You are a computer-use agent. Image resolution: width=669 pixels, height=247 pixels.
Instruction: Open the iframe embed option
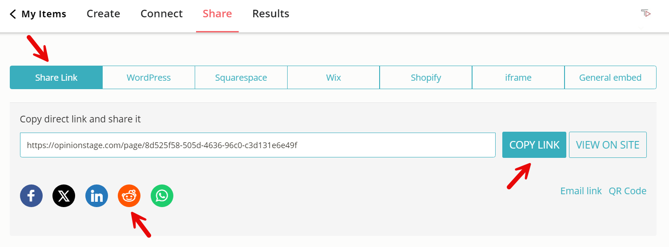coord(518,78)
